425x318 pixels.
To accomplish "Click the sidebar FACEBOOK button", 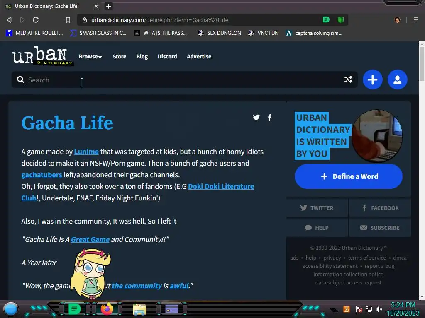I will pyautogui.click(x=380, y=208).
